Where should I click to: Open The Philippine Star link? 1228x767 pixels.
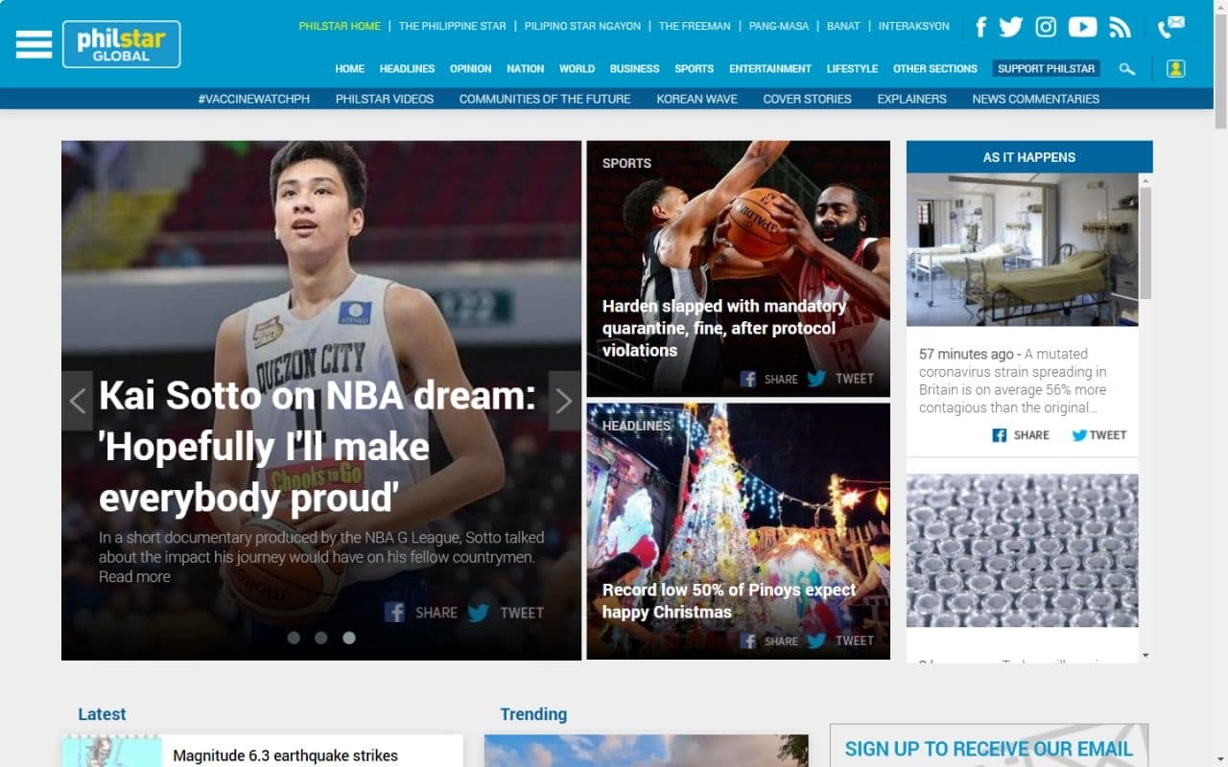[x=453, y=26]
